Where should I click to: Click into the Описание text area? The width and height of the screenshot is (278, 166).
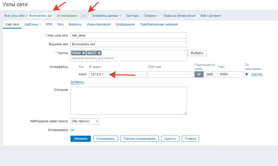point(129,101)
